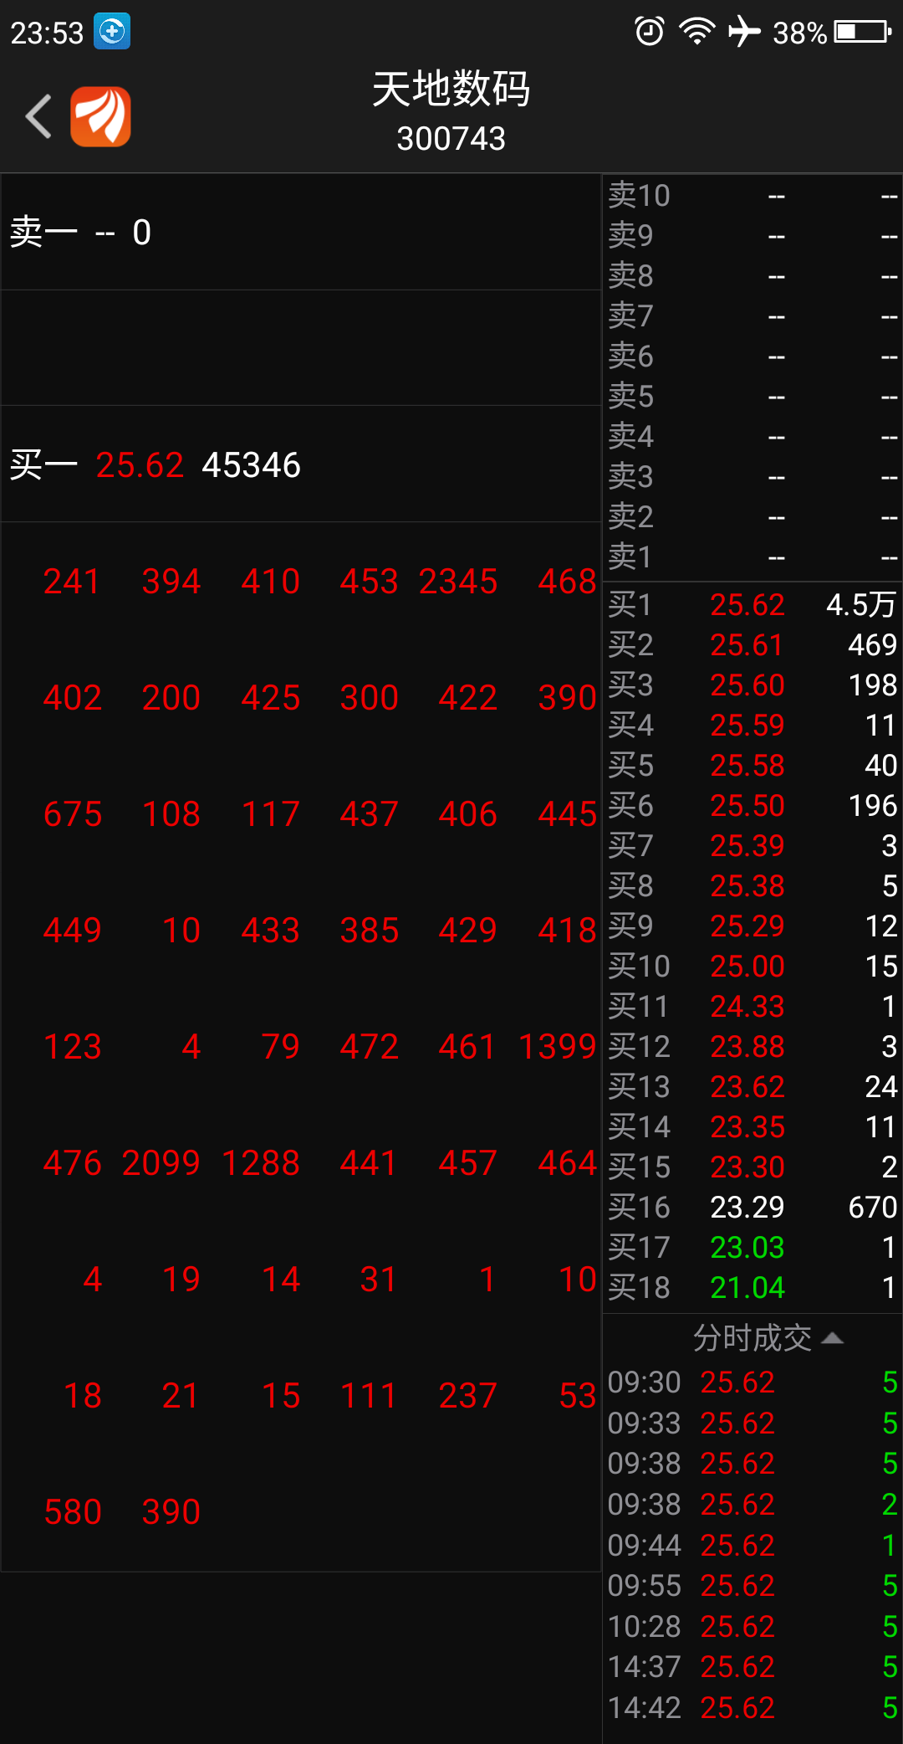903x1744 pixels.
Task: Select the 买7 25.39 row
Action: pos(752,845)
